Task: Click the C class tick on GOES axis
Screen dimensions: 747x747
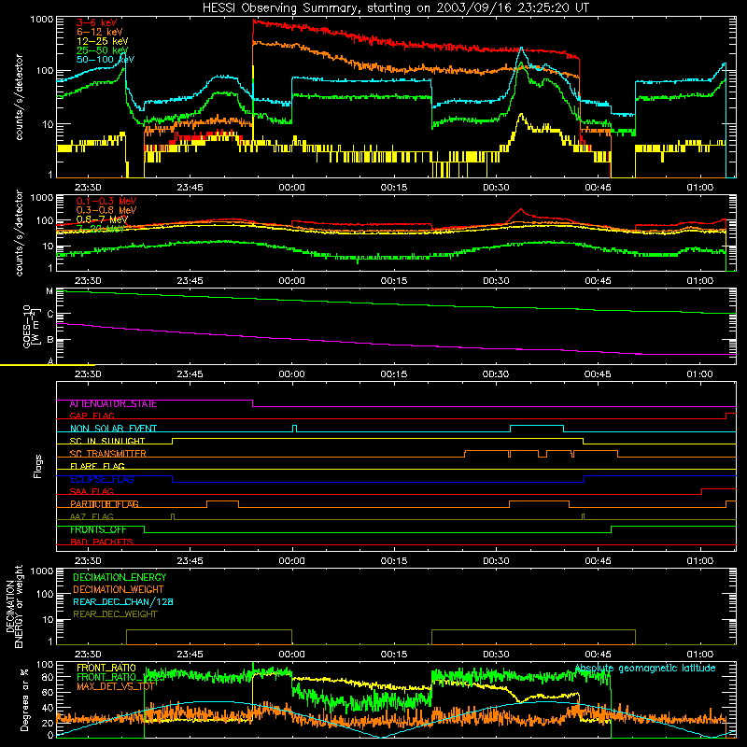Action: [49, 315]
